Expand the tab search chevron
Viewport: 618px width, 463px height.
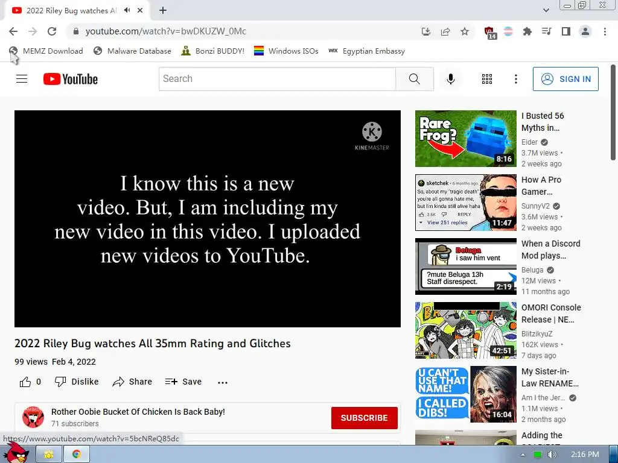(546, 10)
